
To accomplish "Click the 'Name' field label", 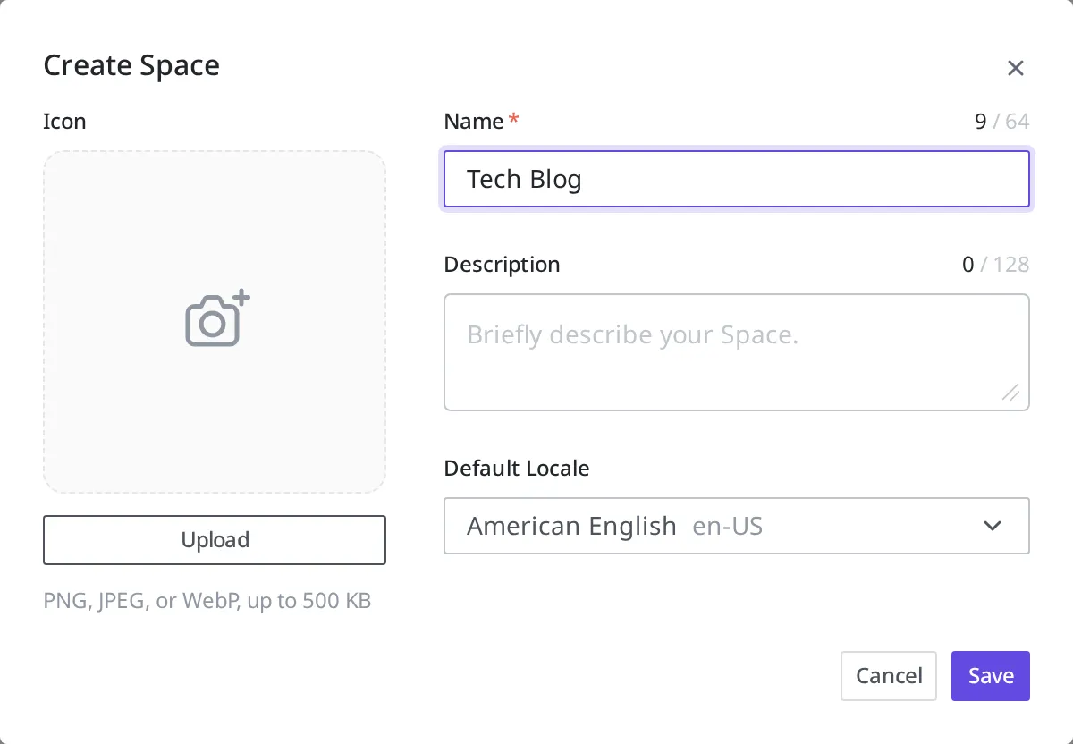I will pyautogui.click(x=474, y=122).
